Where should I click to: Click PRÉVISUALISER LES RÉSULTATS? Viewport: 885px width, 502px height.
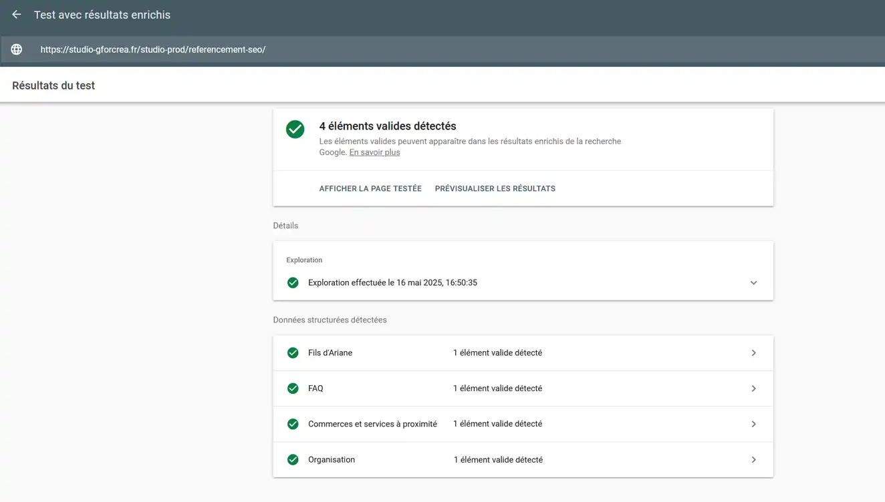495,188
